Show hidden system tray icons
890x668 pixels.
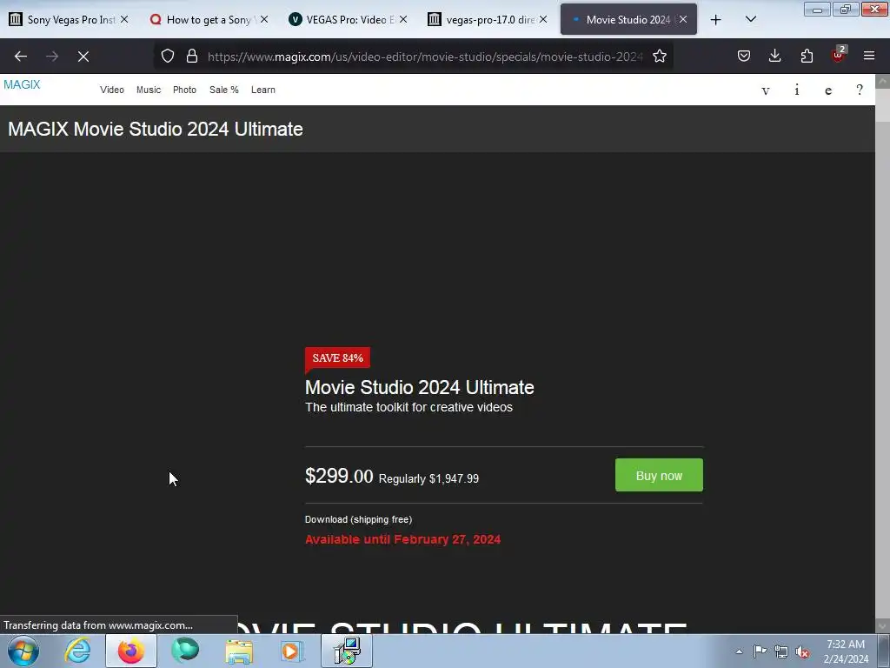[x=739, y=651]
